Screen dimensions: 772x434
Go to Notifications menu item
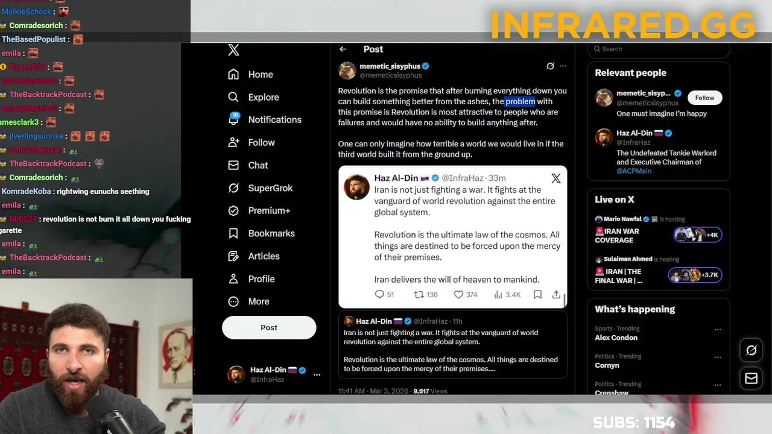[275, 119]
